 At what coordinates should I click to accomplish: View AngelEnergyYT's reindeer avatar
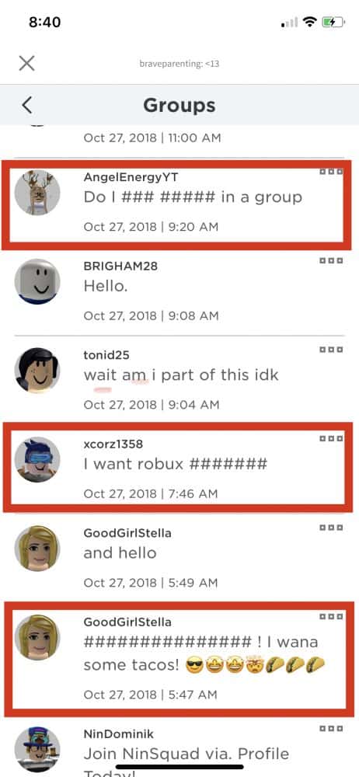tap(37, 192)
